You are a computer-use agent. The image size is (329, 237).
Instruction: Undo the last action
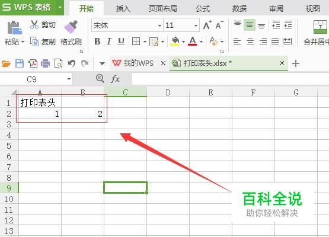[x=72, y=63]
